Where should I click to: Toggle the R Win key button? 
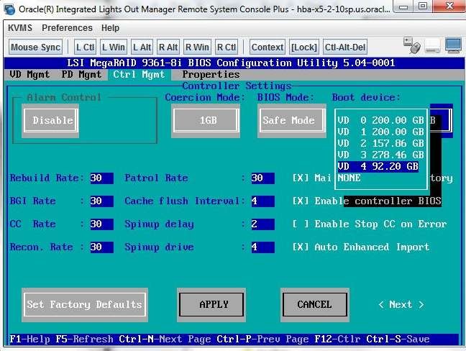tap(197, 47)
